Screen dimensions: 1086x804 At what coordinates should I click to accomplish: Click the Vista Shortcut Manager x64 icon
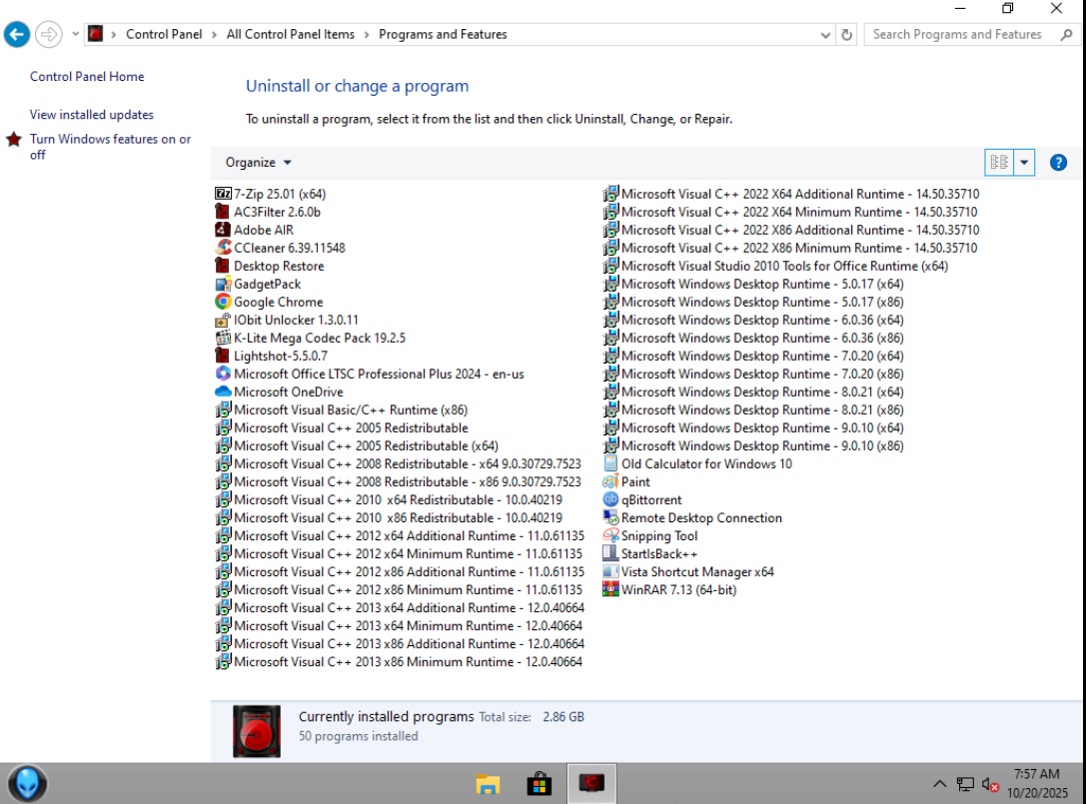(610, 572)
